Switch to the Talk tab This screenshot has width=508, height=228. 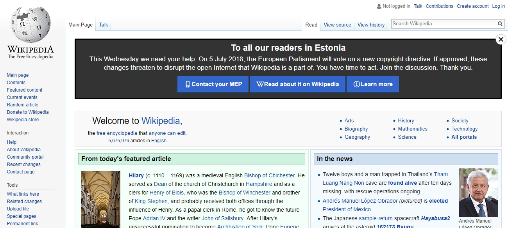pos(104,25)
